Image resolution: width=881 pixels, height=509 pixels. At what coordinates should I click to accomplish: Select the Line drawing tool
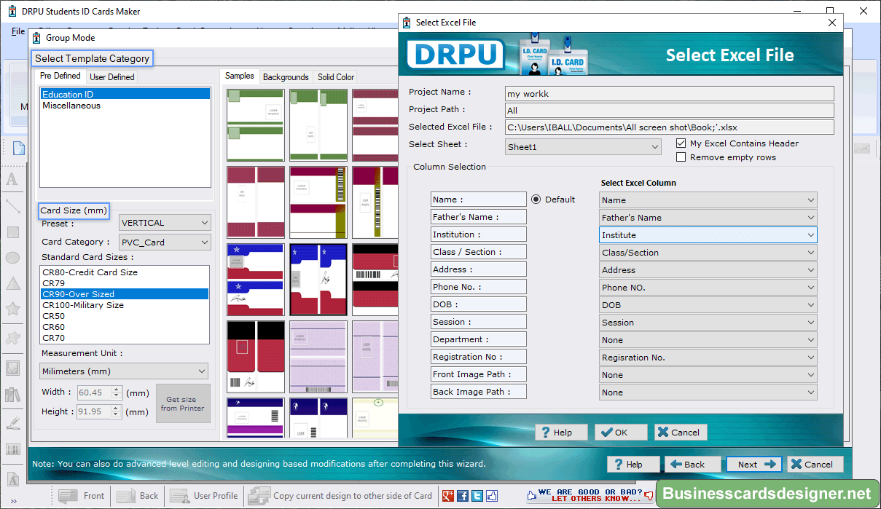pos(12,205)
